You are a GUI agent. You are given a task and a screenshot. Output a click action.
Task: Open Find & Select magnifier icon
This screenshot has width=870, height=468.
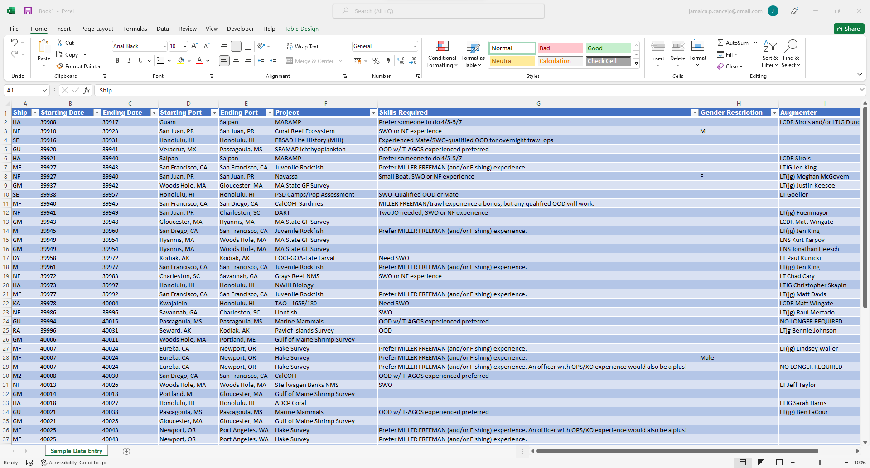(x=791, y=46)
